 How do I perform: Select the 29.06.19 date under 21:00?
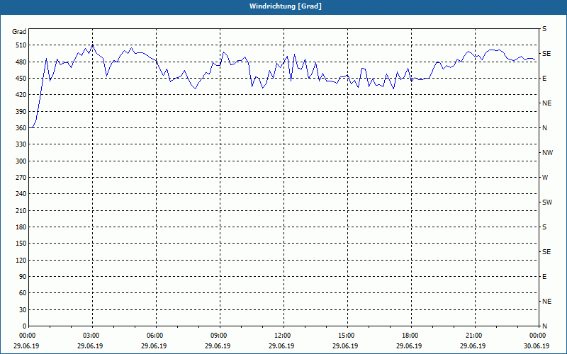click(x=473, y=346)
